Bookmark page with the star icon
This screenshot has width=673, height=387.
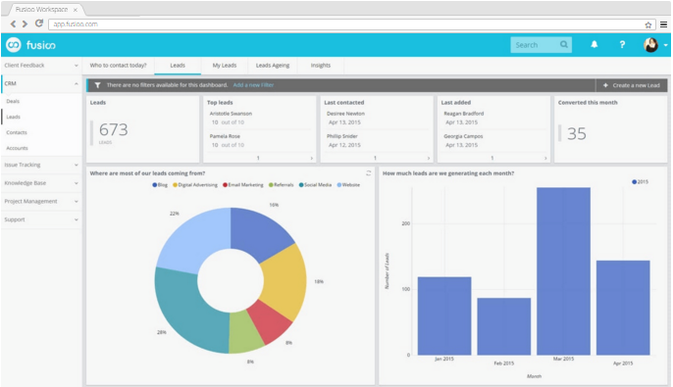pos(648,24)
